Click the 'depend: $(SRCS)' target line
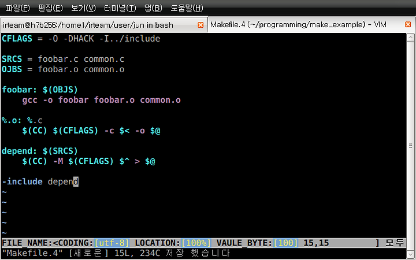Screen dimensions: 416x260 tap(40, 151)
